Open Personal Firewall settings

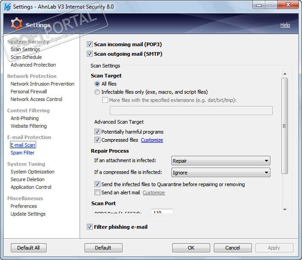(x=28, y=91)
